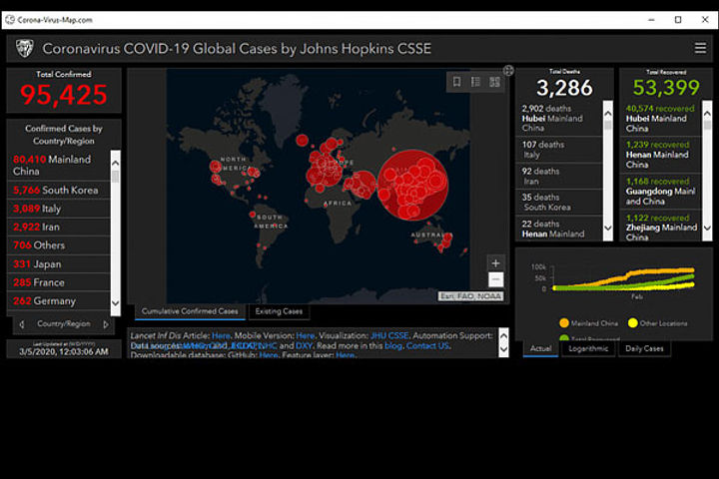
Task: Switch chart to Daily Cases tab
Action: (x=644, y=349)
